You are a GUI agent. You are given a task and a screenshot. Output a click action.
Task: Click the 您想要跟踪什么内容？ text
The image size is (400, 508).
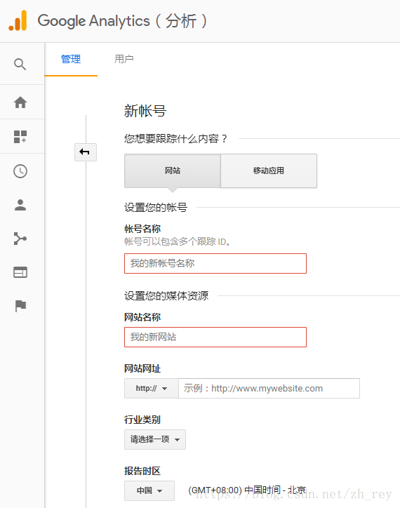(x=175, y=139)
